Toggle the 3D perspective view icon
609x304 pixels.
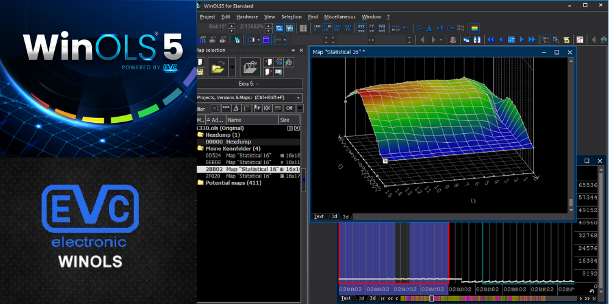(280, 28)
